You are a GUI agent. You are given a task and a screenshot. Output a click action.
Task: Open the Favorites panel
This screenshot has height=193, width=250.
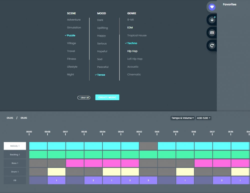click(212, 7)
